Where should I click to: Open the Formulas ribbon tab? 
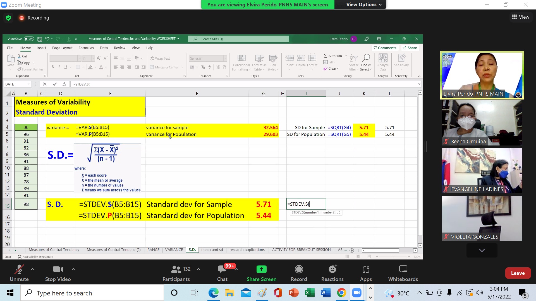[x=86, y=48]
